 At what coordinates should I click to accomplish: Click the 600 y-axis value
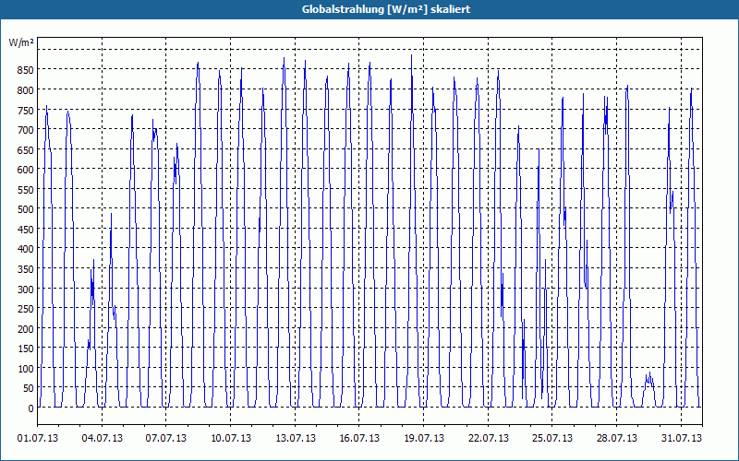coord(25,170)
